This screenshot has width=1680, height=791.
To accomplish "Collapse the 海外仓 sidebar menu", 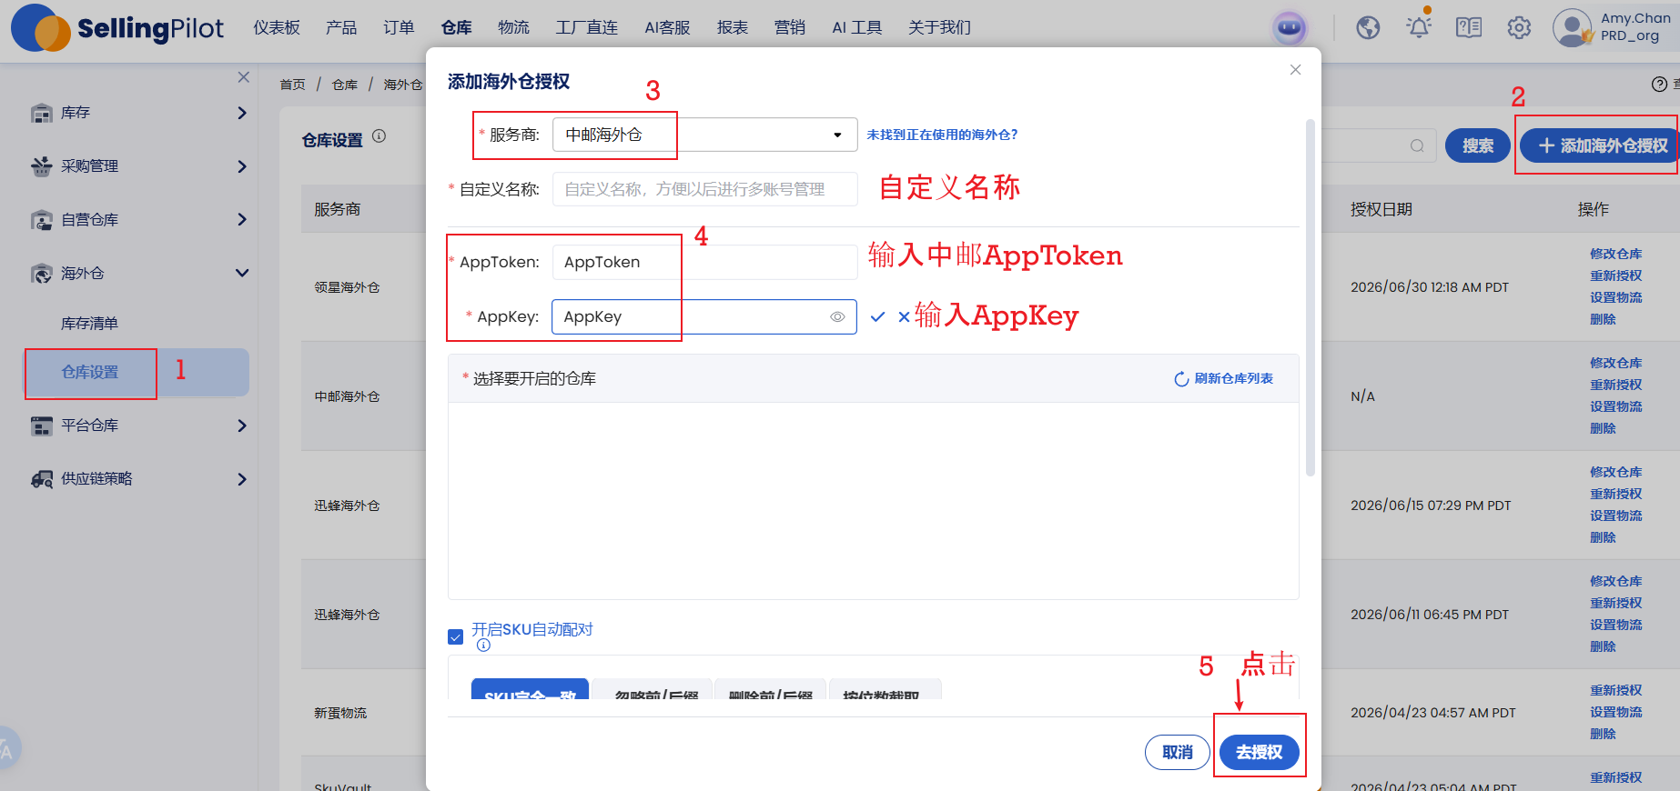I will tap(242, 273).
